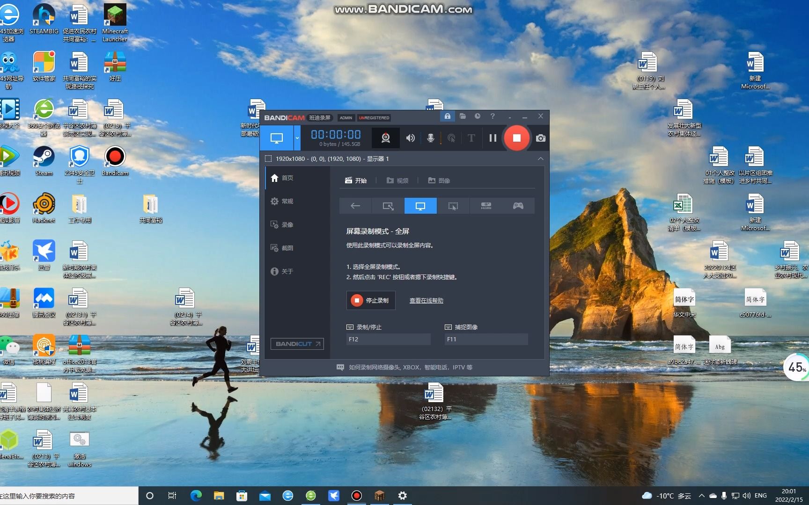Select the around-mouse recording mode
Image resolution: width=809 pixels, height=505 pixels.
coord(453,206)
